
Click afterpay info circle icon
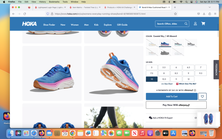(195, 90)
